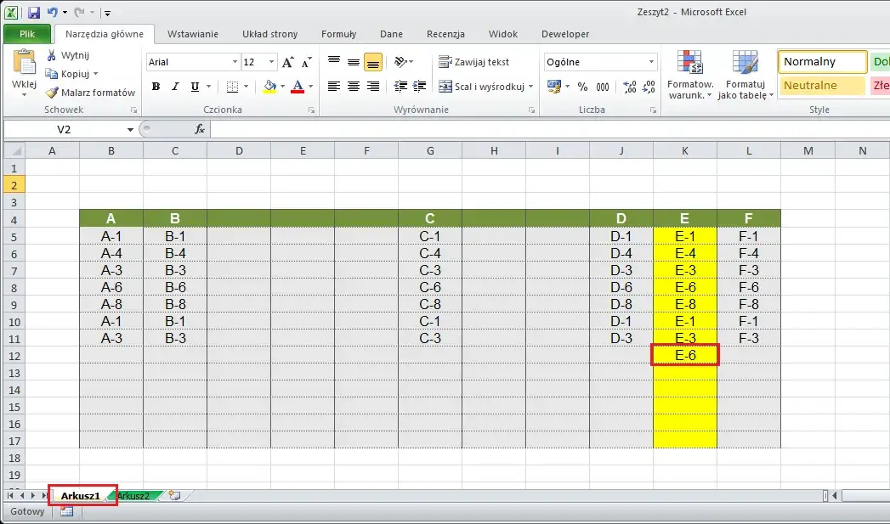Click the insert function fx icon

[200, 129]
